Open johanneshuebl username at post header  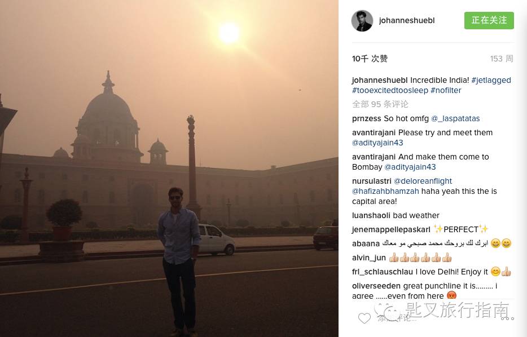[x=407, y=20]
